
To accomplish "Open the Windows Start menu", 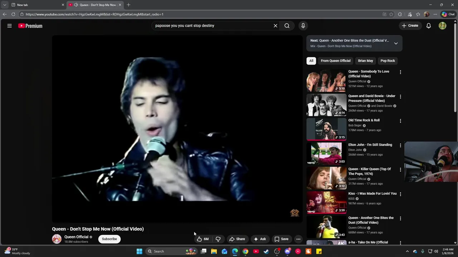I will point(140,251).
